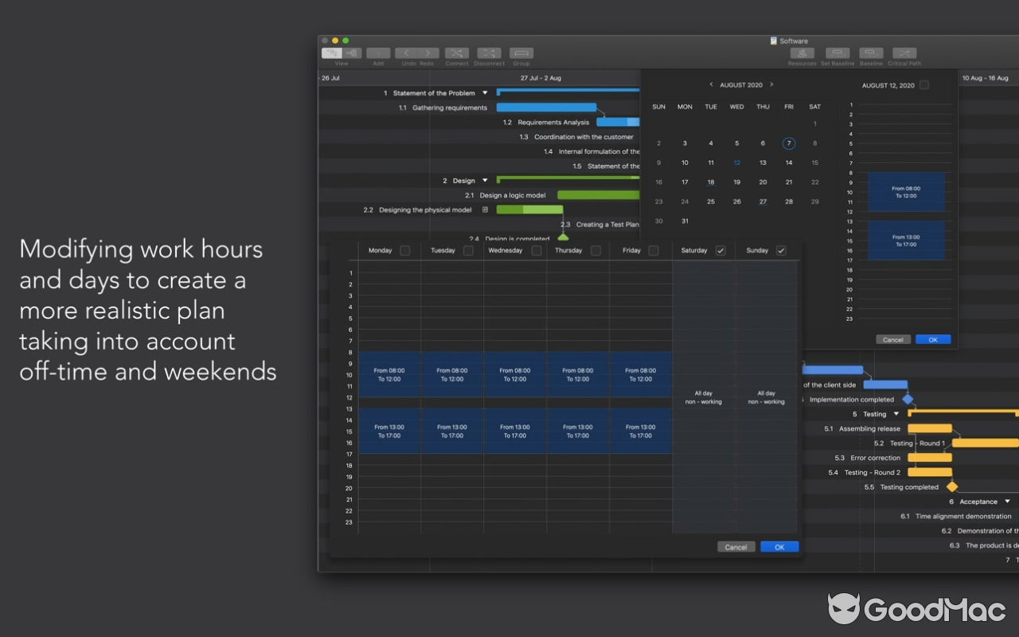Expand the Acceptance task disclosure triangle
1019x637 pixels.
[x=1006, y=502]
